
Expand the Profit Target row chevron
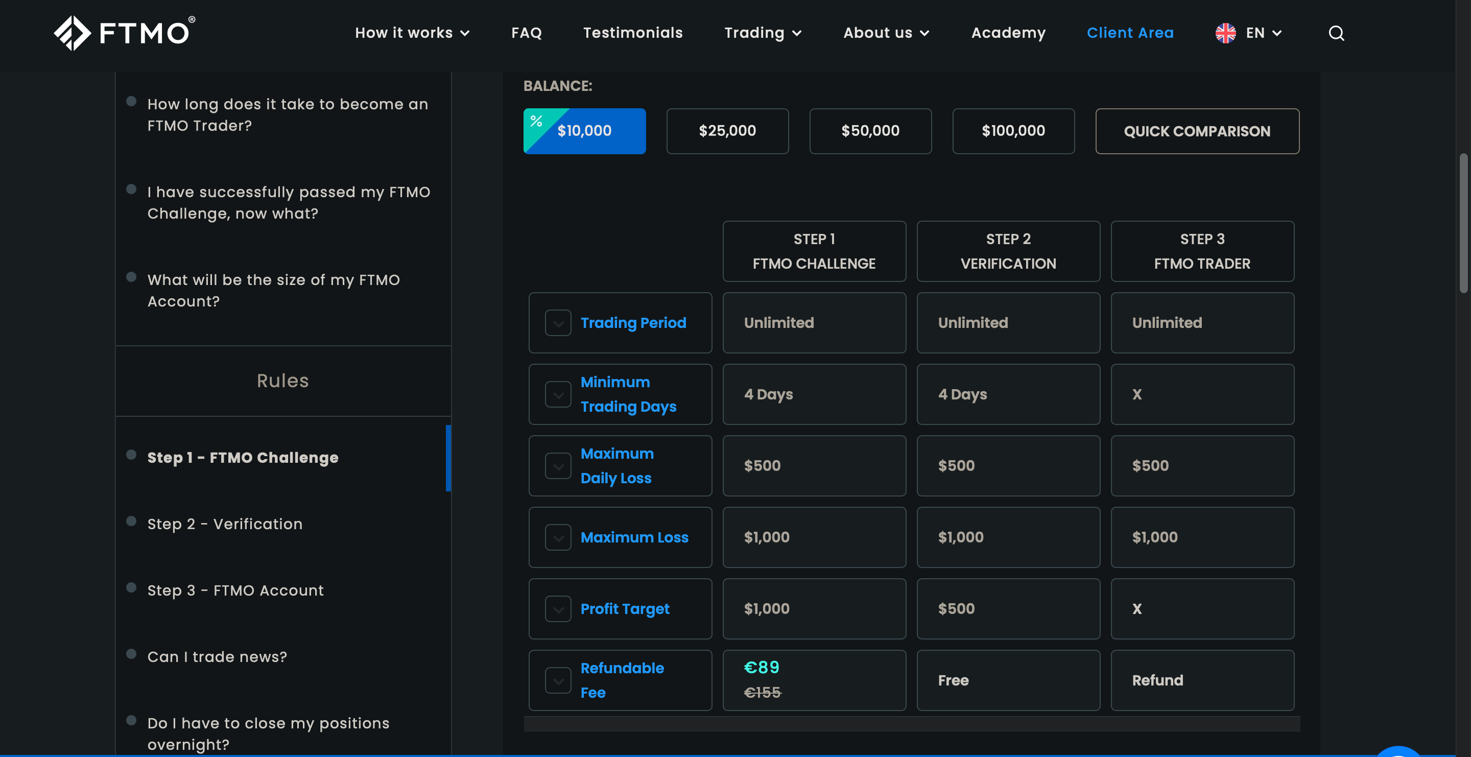click(x=558, y=608)
